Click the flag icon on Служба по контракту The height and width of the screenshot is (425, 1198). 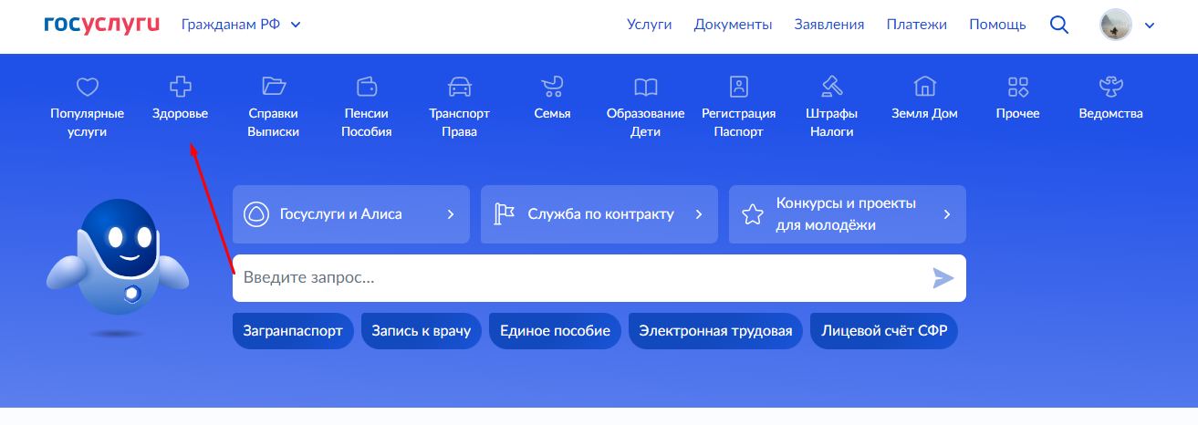click(x=505, y=214)
